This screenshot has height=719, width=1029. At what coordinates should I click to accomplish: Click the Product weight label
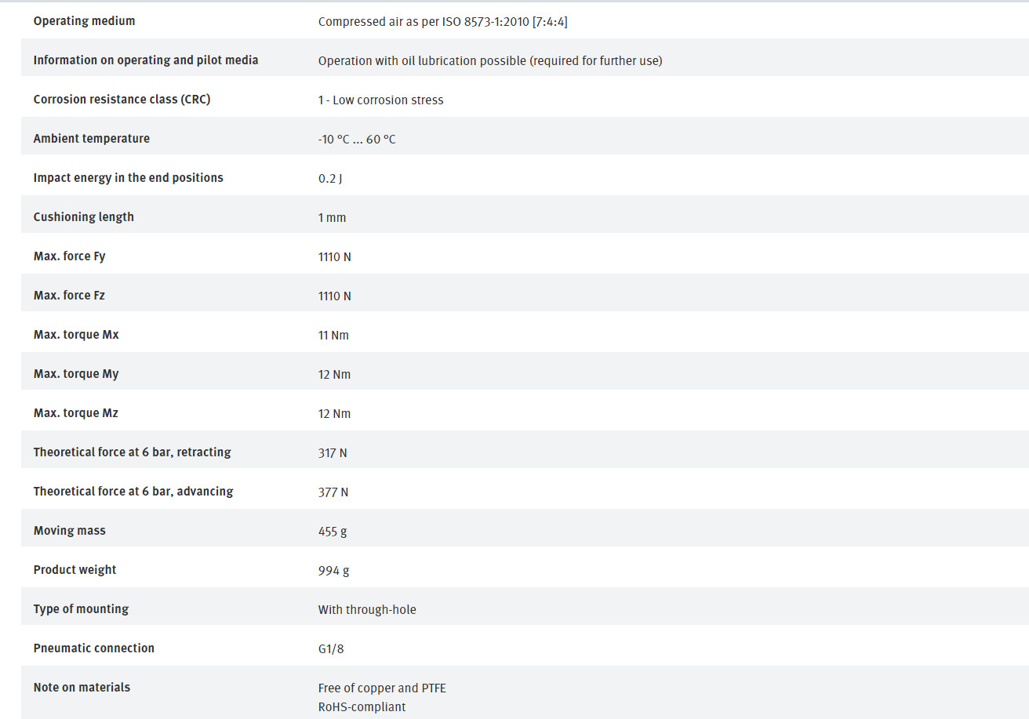(75, 570)
